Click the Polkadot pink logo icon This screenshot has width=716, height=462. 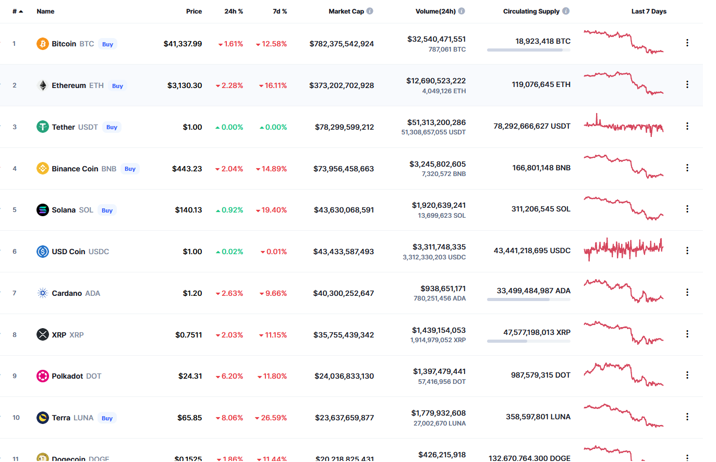coord(43,376)
